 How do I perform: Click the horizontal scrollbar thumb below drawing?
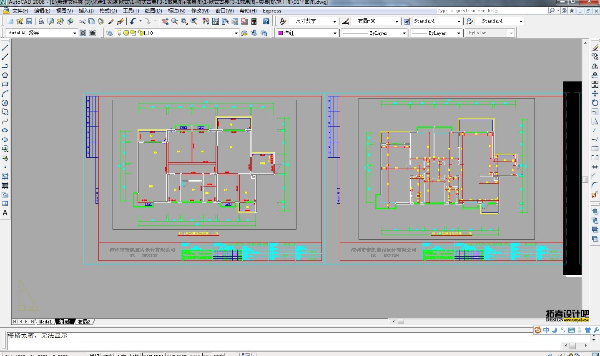(401, 322)
